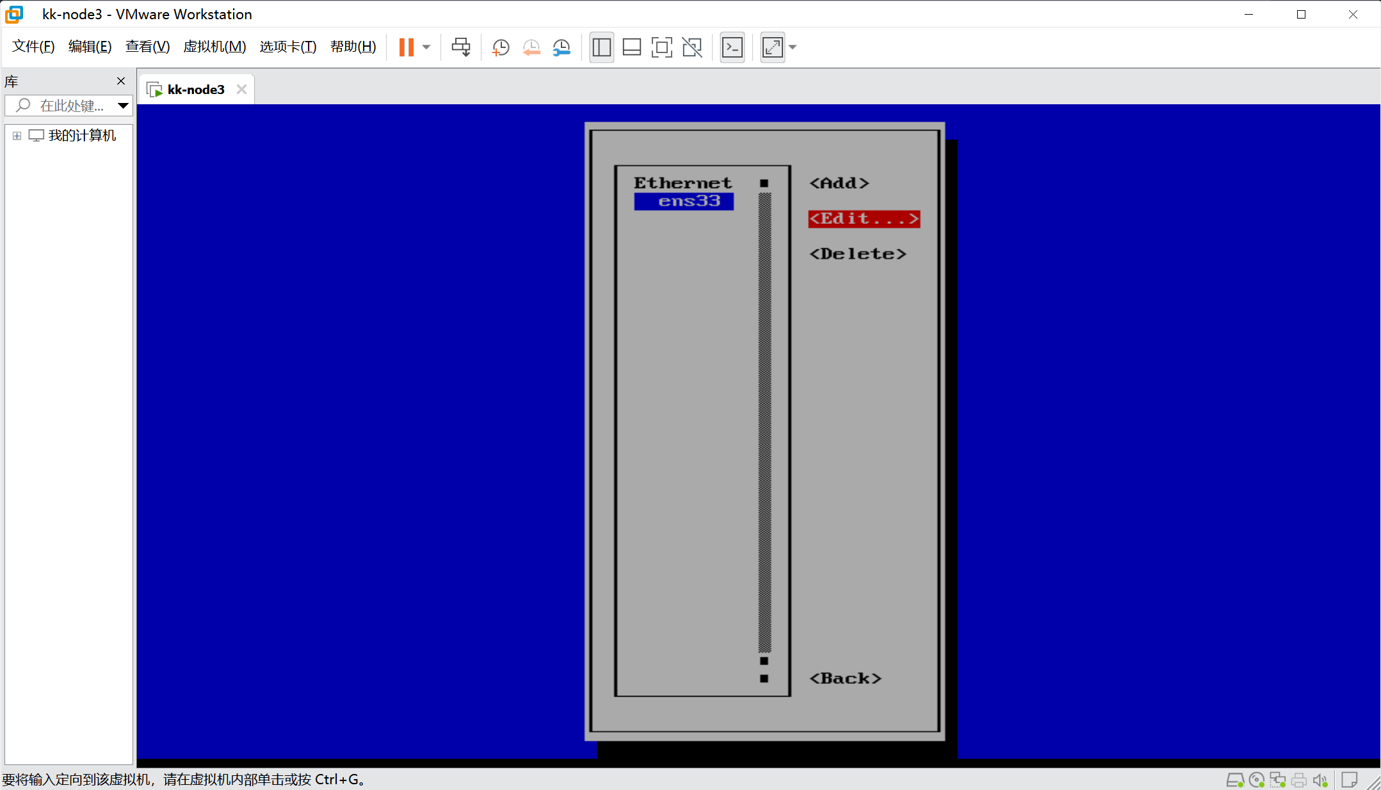Image resolution: width=1381 pixels, height=790 pixels.
Task: Click the <Back> button
Action: click(846, 678)
